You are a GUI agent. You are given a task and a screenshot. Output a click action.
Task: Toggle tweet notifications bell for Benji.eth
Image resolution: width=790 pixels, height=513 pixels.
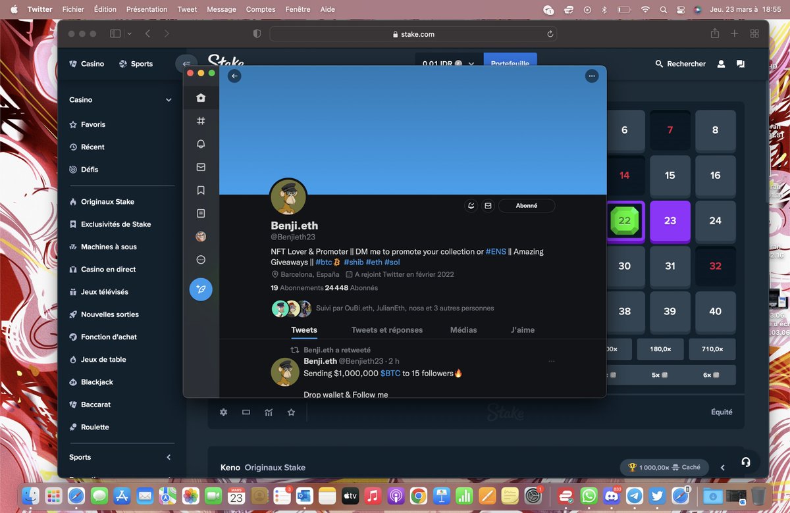471,206
